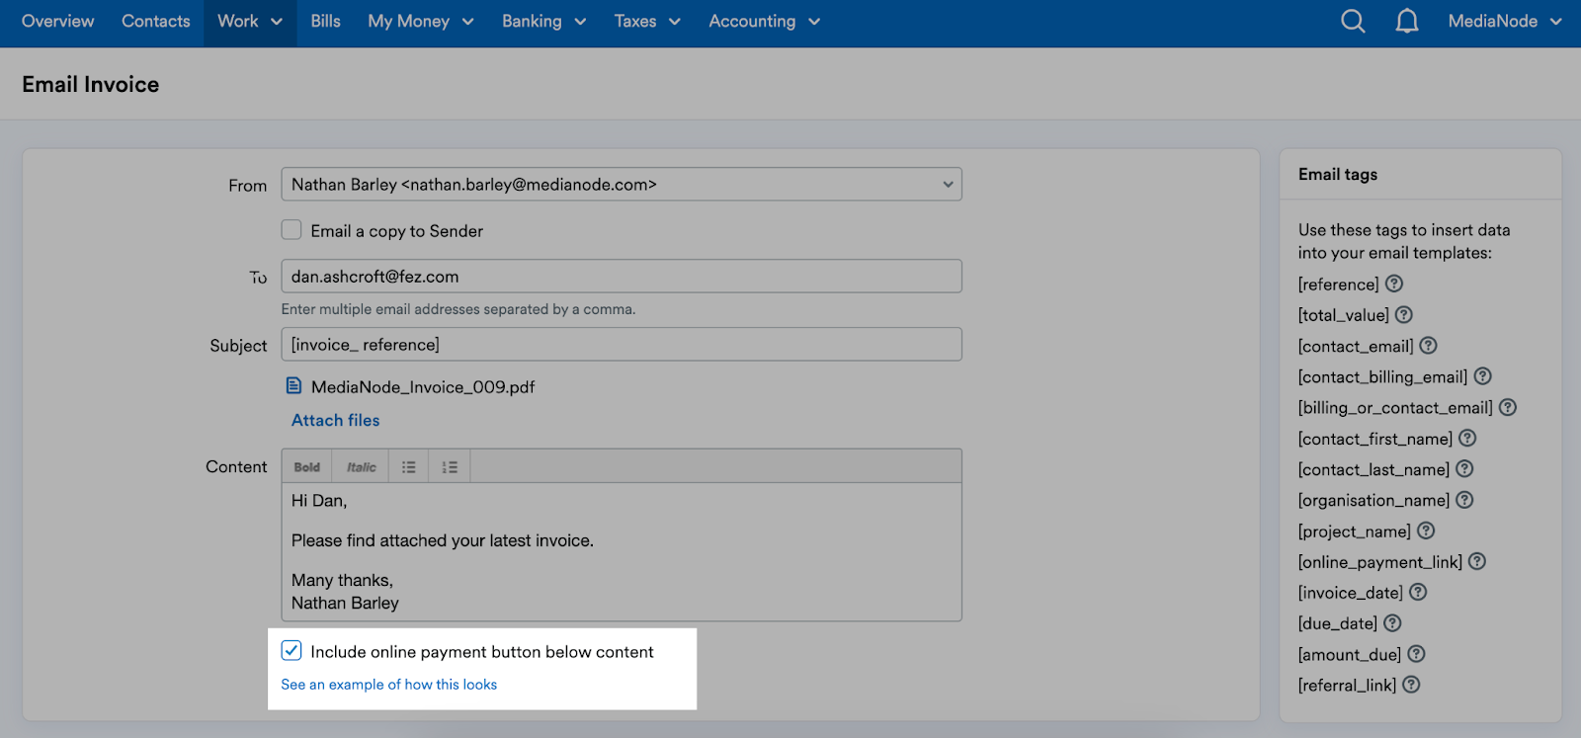Open the search magnifier icon

pyautogui.click(x=1353, y=21)
